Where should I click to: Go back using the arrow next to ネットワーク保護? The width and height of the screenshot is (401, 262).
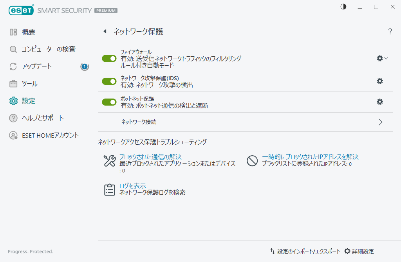click(x=105, y=31)
